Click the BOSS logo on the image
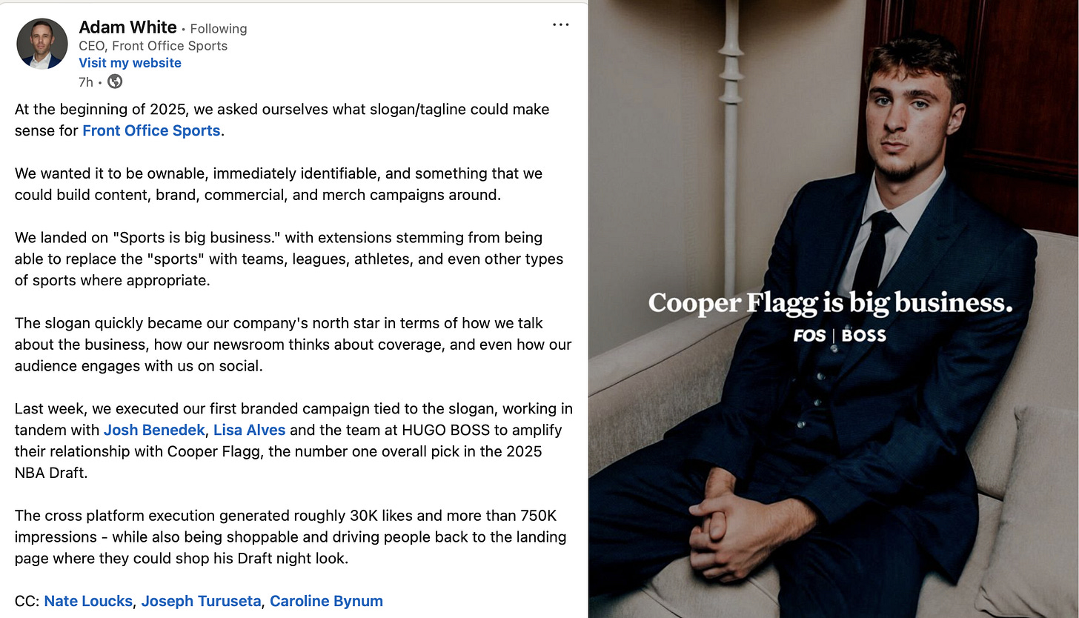Viewport: 1079px width, 618px height. (x=864, y=336)
